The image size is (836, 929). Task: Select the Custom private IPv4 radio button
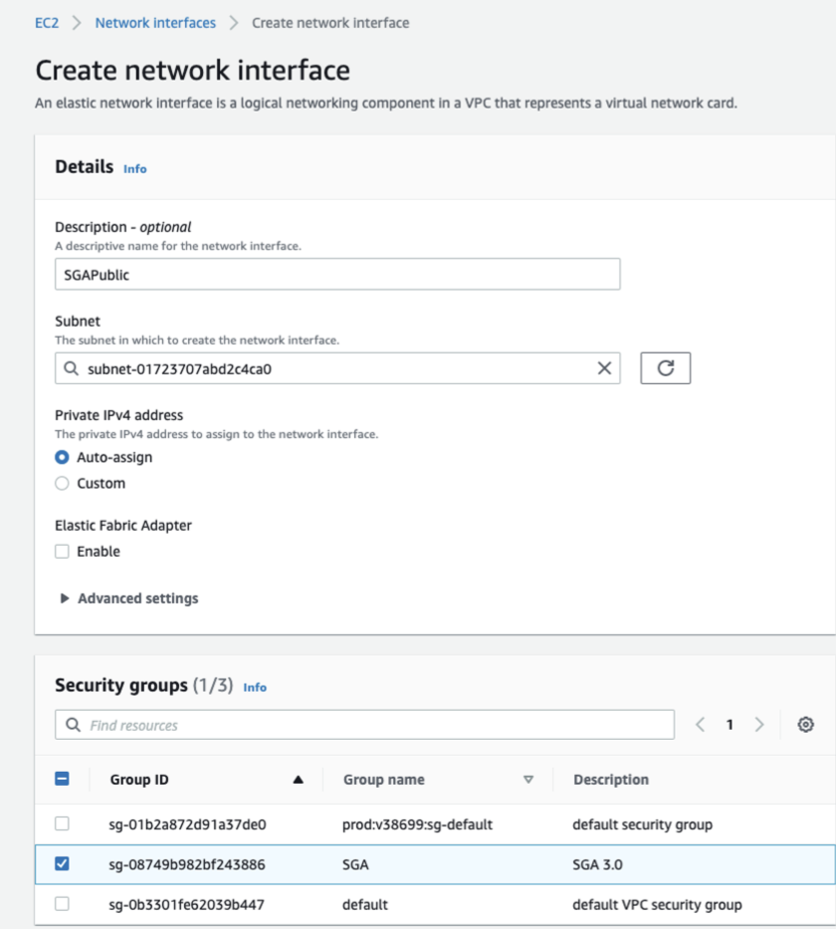(x=63, y=484)
